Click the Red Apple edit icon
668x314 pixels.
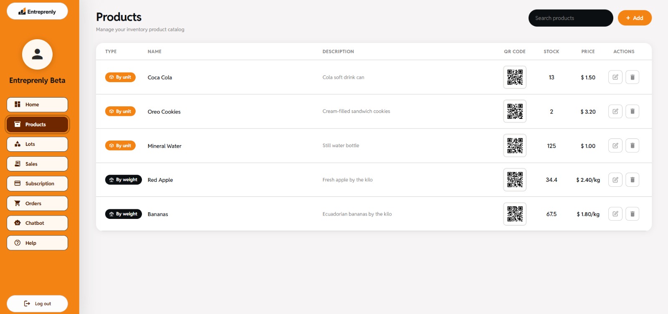615,180
